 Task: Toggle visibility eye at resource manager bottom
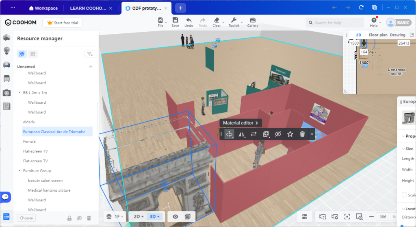pos(79,218)
